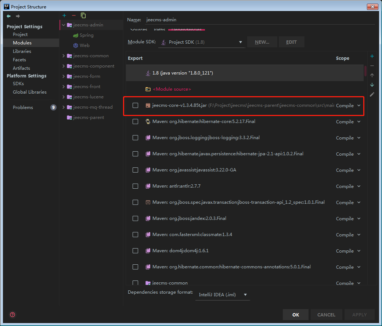The width and height of the screenshot is (382, 326).
Task: Expand the jeecms-common module tree
Action: 64,56
